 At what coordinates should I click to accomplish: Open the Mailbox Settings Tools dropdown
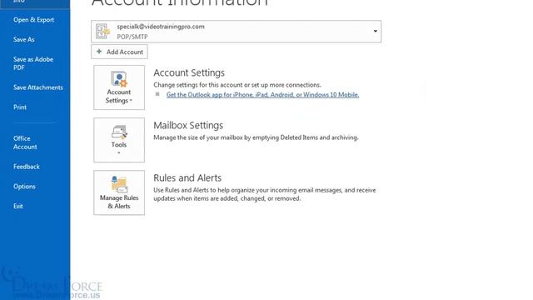pyautogui.click(x=119, y=140)
